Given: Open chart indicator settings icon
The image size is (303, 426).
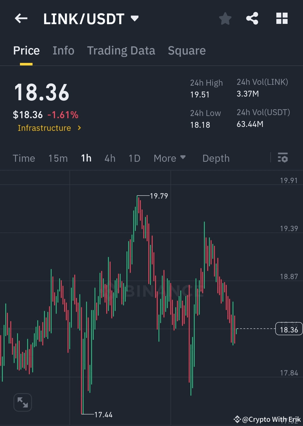Looking at the screenshot, I should pyautogui.click(x=283, y=158).
